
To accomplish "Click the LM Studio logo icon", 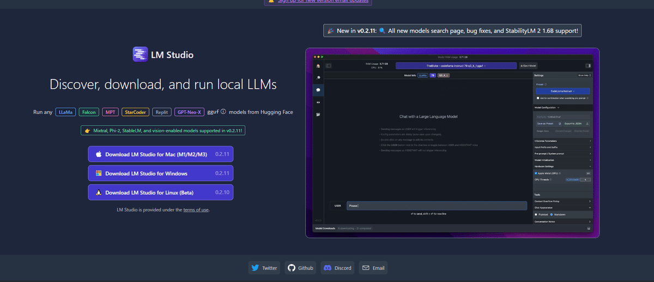I will click(x=141, y=54).
